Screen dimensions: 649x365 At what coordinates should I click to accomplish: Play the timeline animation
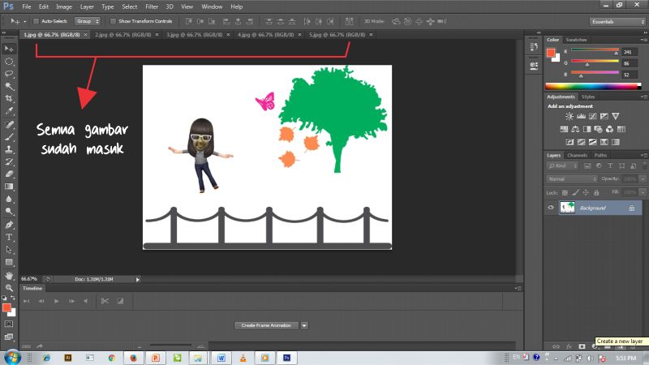[x=56, y=301]
